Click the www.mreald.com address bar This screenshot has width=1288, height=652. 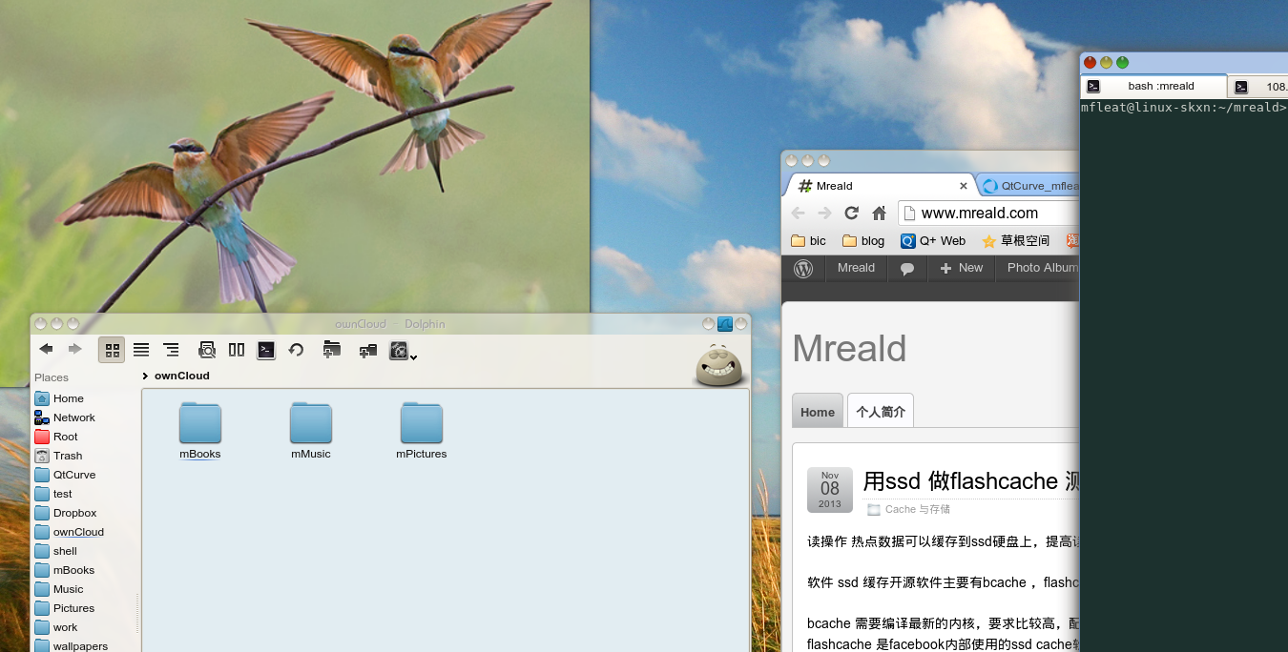coord(989,213)
